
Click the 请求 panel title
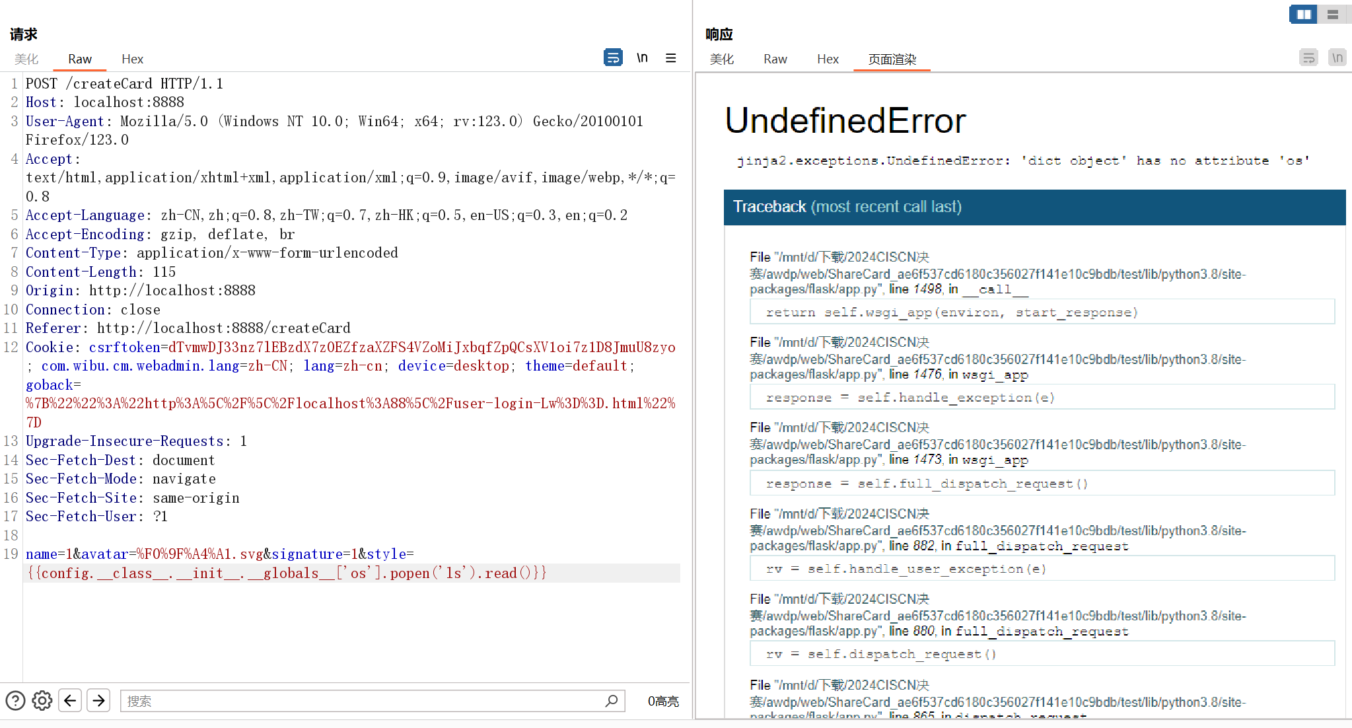coord(24,34)
